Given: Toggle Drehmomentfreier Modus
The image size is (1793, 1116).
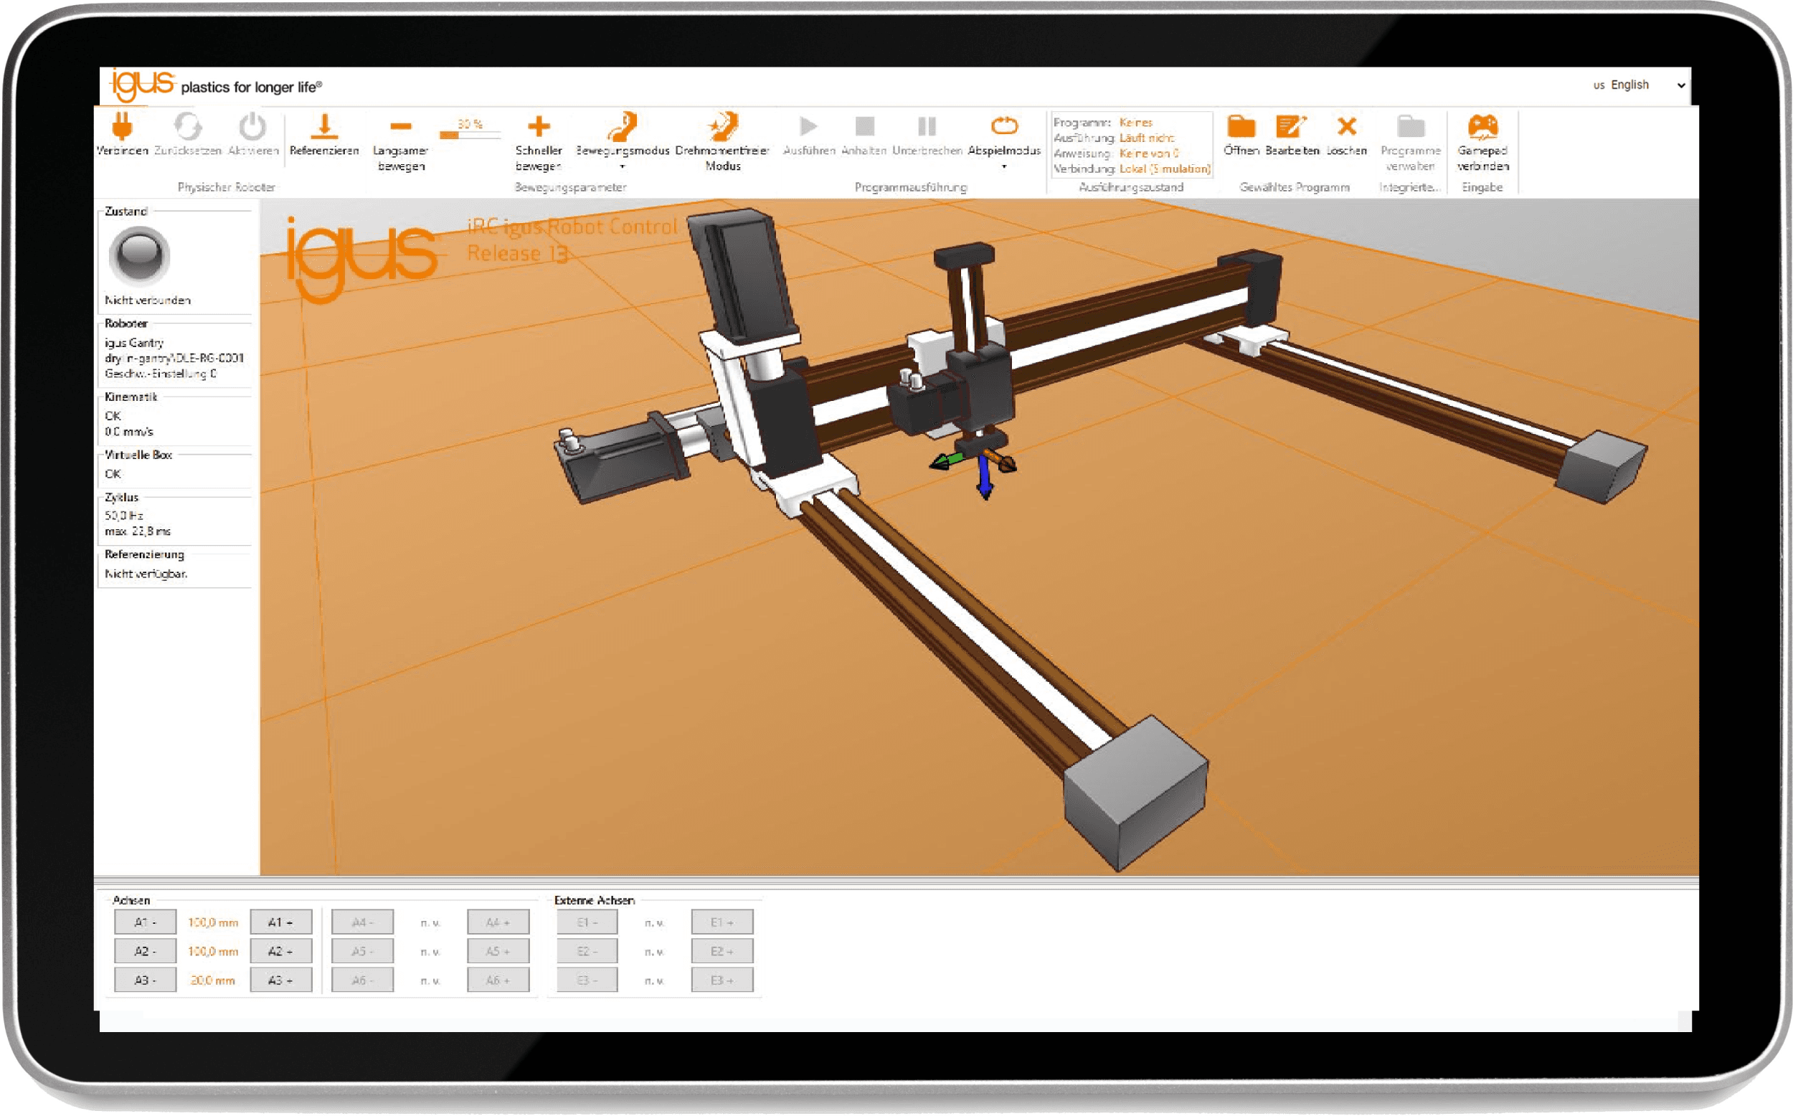Looking at the screenshot, I should pos(722,127).
